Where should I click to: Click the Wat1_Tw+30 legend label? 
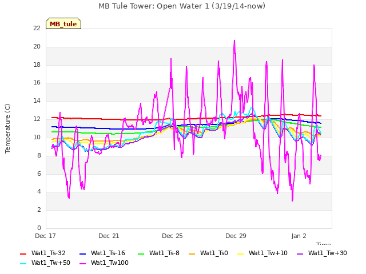[x=327, y=253]
